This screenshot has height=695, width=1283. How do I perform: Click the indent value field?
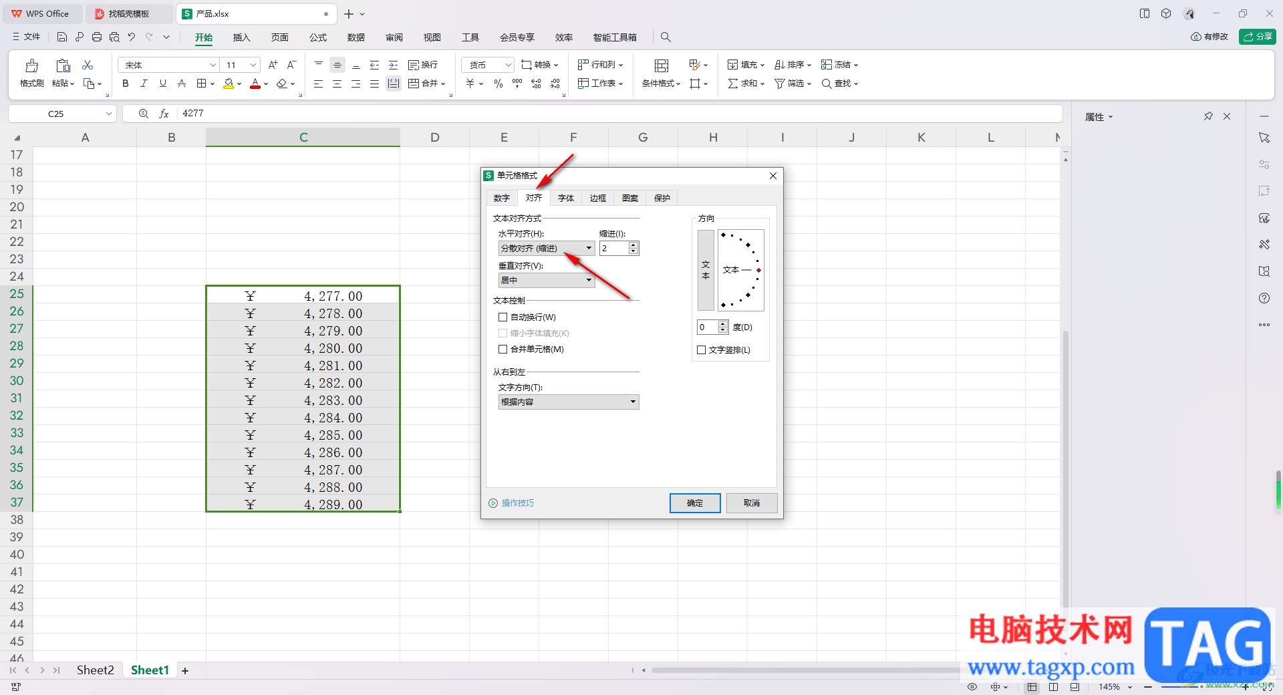[614, 249]
